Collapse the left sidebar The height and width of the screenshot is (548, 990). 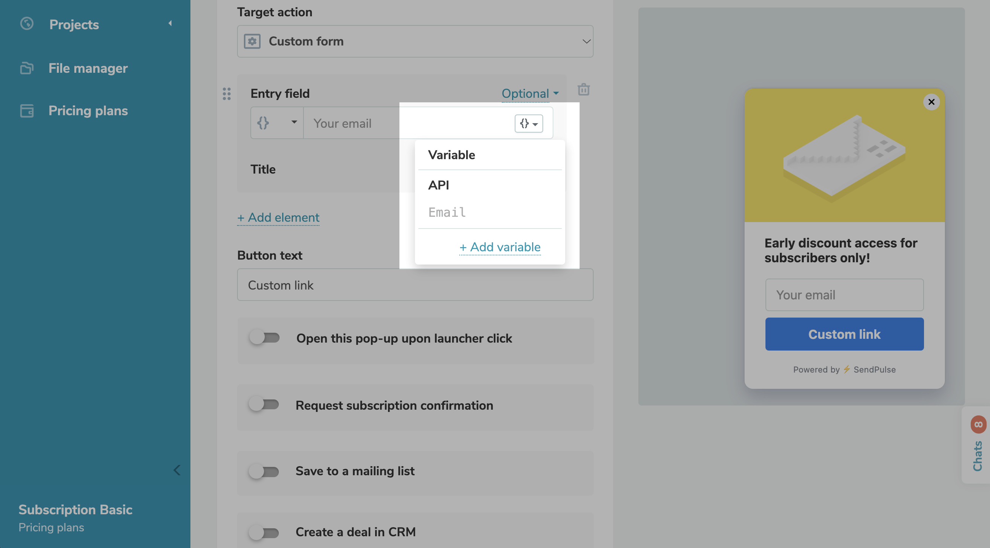(x=177, y=470)
